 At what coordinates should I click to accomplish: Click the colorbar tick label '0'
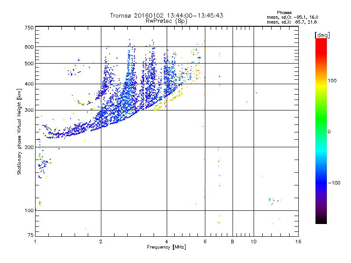pyautogui.click(x=329, y=132)
